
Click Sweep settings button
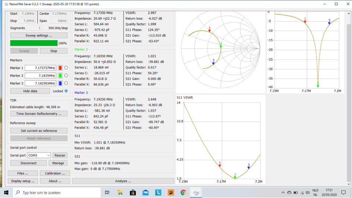39,35
